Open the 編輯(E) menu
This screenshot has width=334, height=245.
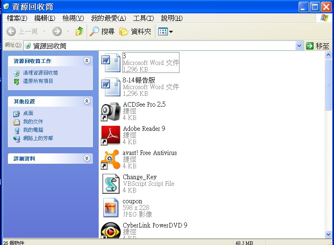(45, 18)
